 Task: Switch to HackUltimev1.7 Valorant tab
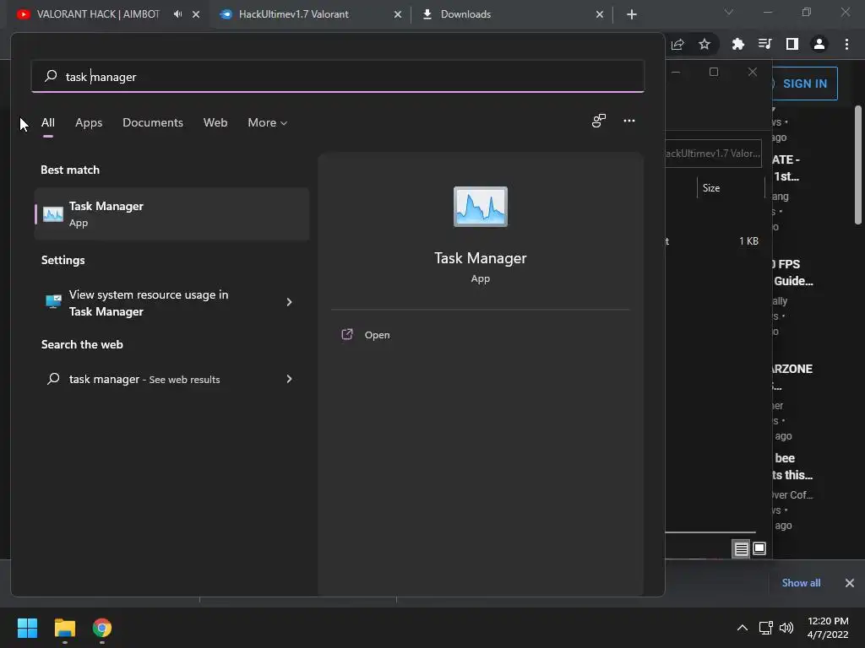point(293,14)
